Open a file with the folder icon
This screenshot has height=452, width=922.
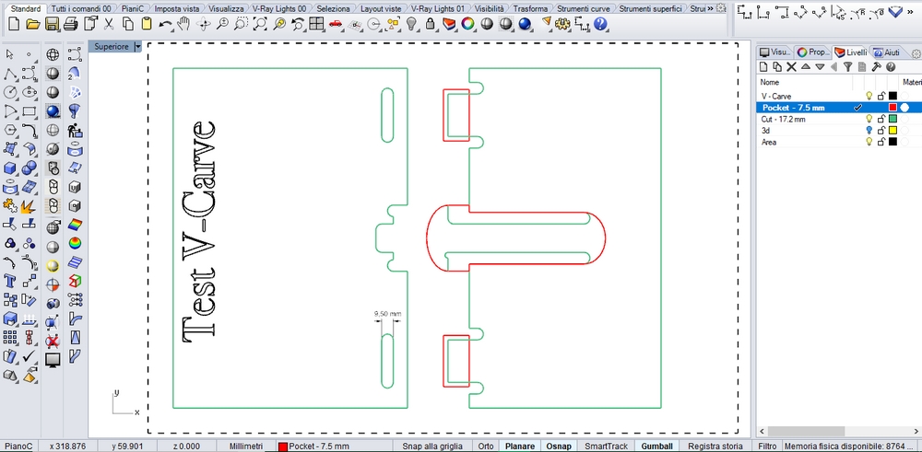pos(33,24)
